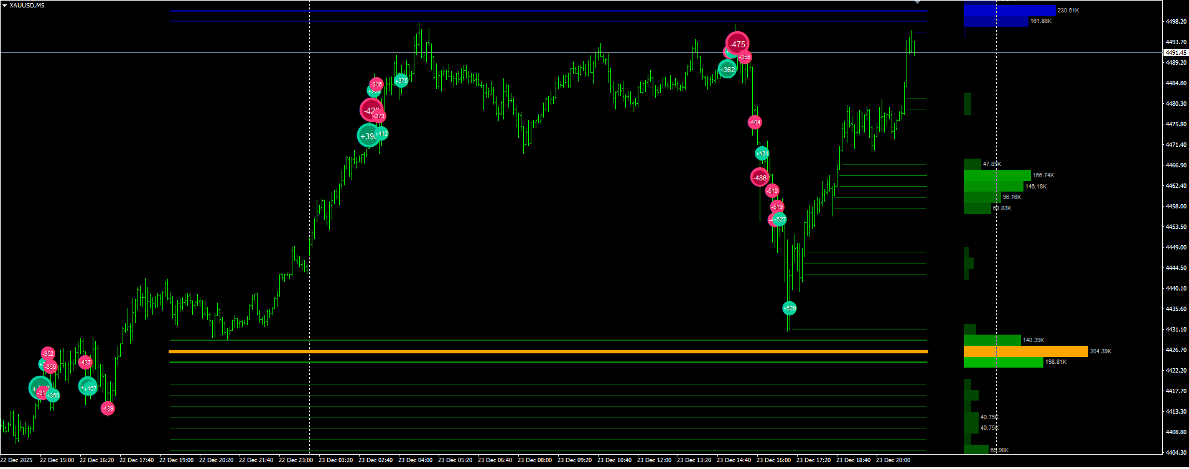
Task: Open the XAUUSD,M5 chart title dropdown arrow
Action: coord(4,6)
